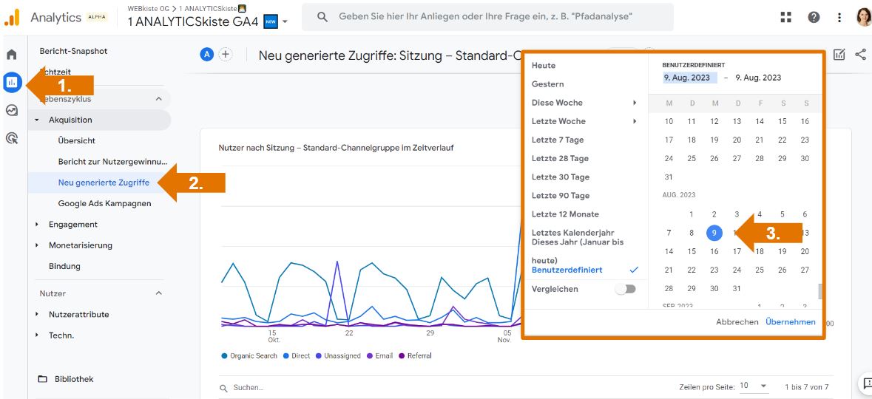Viewport: 872px width, 399px height.
Task: Collapse the Lebenszyklus section
Action: (x=158, y=99)
